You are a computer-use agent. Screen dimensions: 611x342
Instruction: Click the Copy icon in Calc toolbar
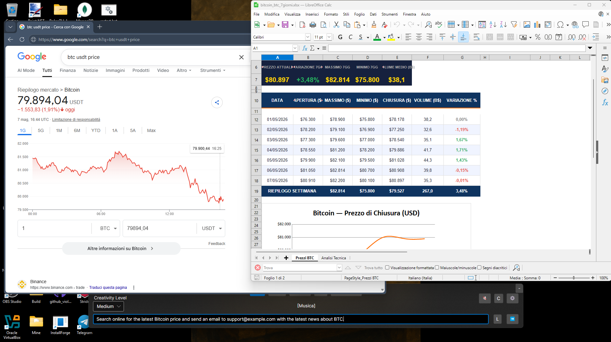point(347,24)
